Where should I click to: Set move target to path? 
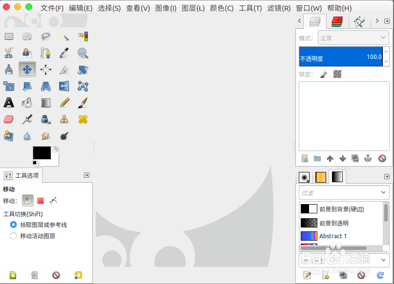pyautogui.click(x=53, y=201)
